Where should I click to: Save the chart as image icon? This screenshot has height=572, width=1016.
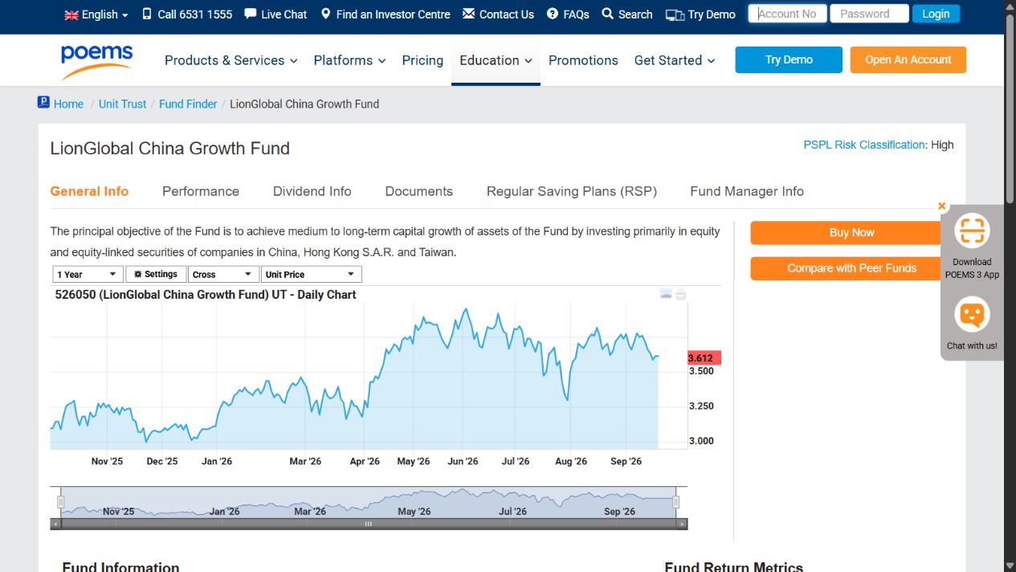point(666,294)
